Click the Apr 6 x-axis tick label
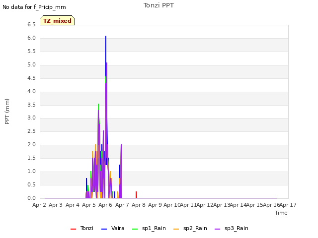The image size is (318, 238). pos(105,205)
